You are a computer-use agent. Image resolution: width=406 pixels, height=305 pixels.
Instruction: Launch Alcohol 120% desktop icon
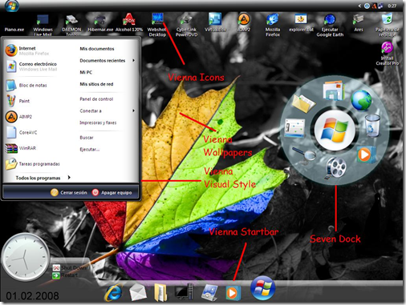coord(129,22)
